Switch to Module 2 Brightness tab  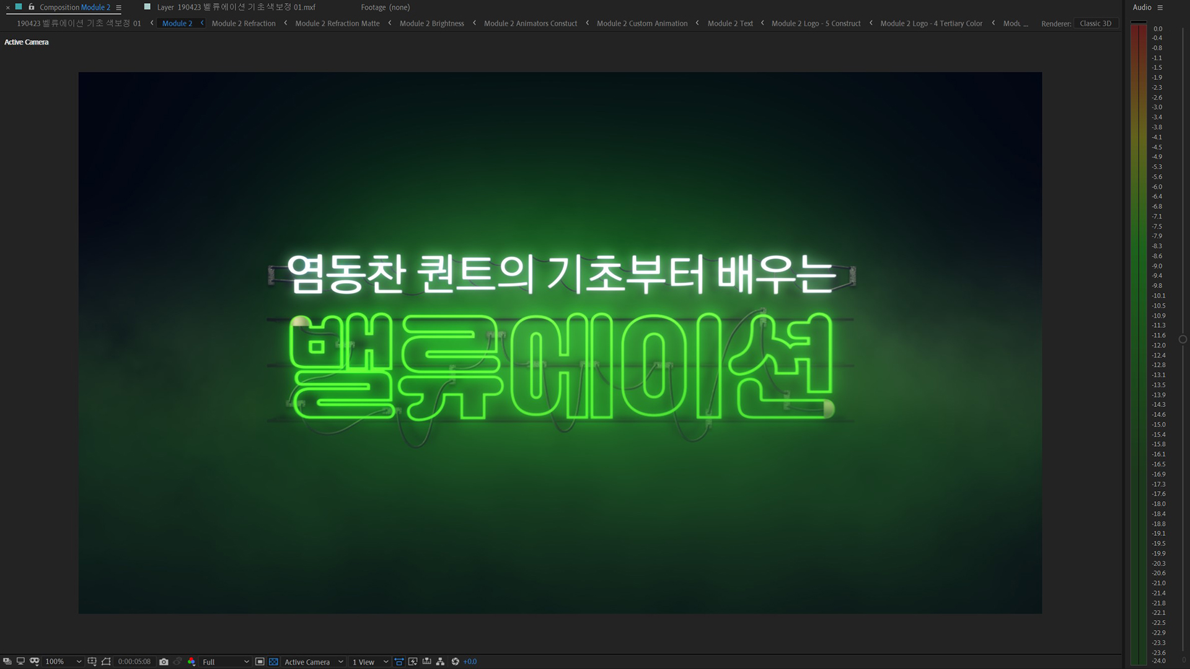[x=431, y=24]
